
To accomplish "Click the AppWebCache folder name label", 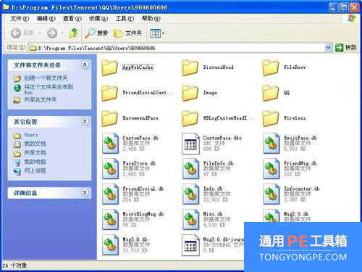I will [138, 67].
